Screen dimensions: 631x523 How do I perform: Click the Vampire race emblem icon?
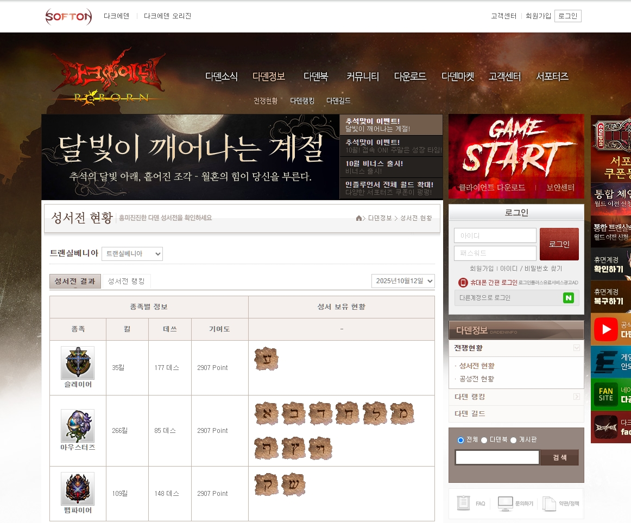tap(78, 488)
